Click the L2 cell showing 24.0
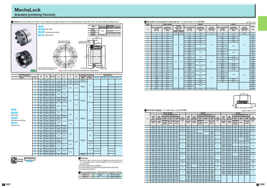 pyautogui.click(x=64, y=155)
